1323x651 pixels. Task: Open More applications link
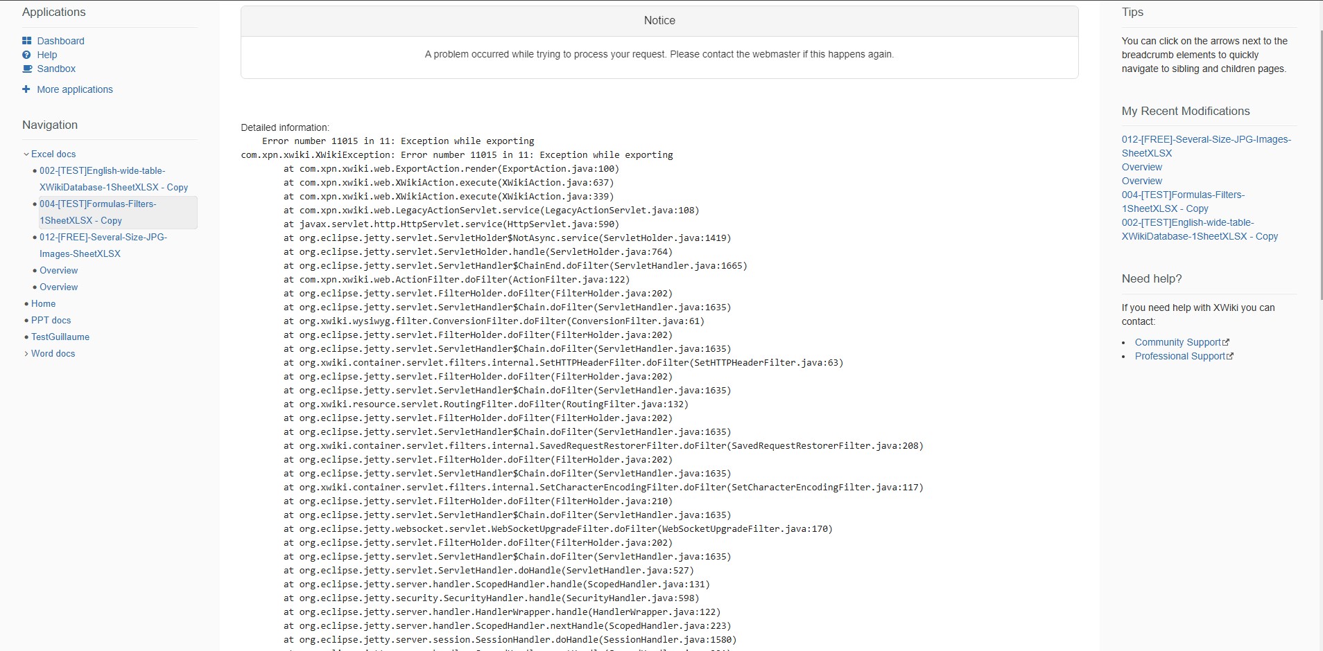75,89
